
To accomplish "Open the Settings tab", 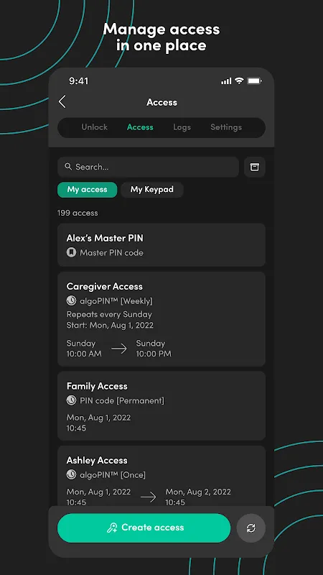I will 226,127.
